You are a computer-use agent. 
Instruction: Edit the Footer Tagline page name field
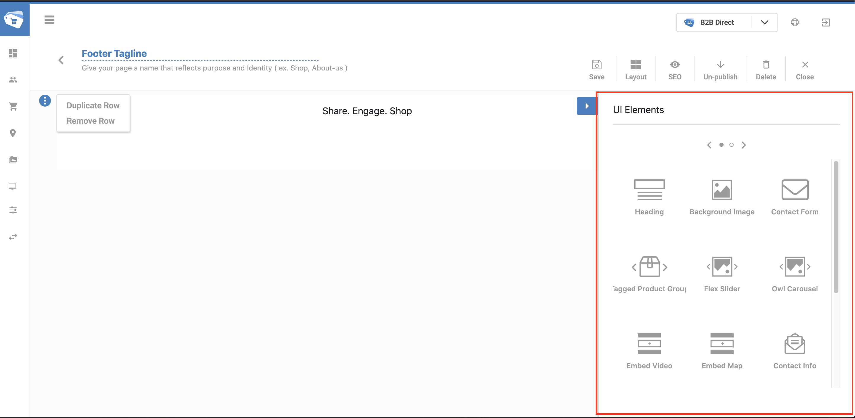pyautogui.click(x=200, y=54)
